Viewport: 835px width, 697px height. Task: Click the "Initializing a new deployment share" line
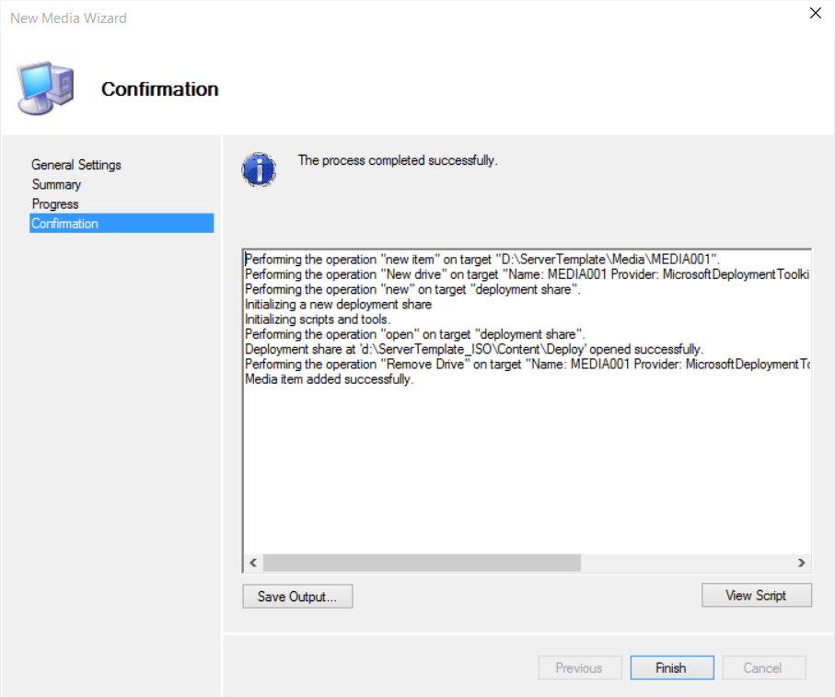[338, 305]
